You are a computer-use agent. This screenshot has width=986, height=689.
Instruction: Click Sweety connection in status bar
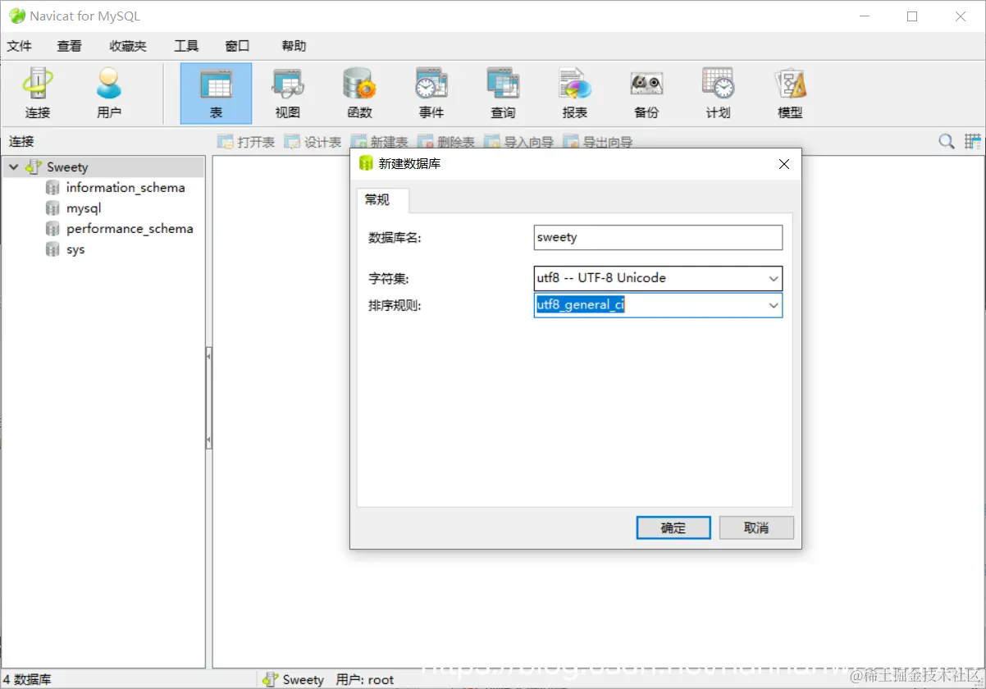click(293, 679)
